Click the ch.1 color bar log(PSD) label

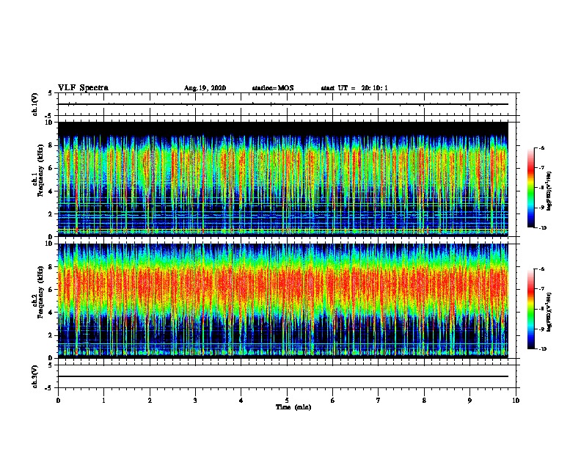pyautogui.click(x=549, y=191)
